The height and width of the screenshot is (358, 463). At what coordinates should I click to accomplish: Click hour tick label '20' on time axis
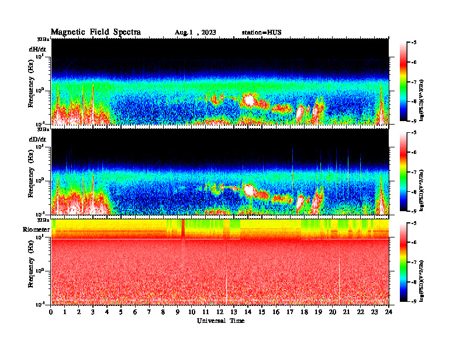(x=332, y=312)
